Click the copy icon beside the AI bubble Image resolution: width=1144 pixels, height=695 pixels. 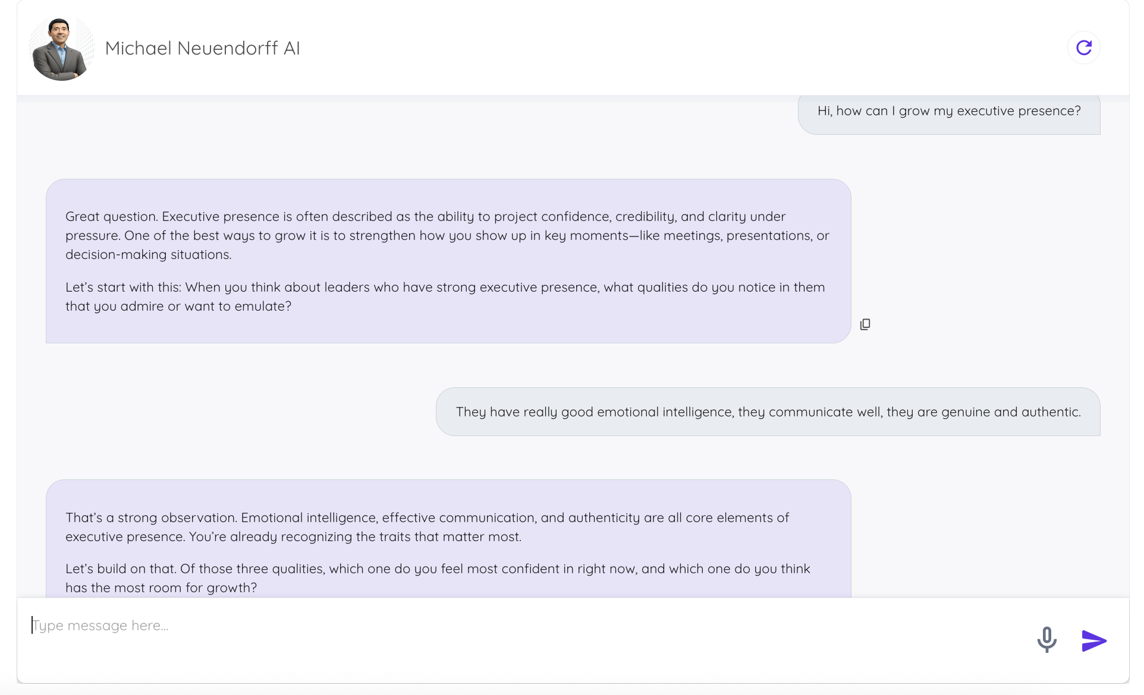click(x=865, y=324)
